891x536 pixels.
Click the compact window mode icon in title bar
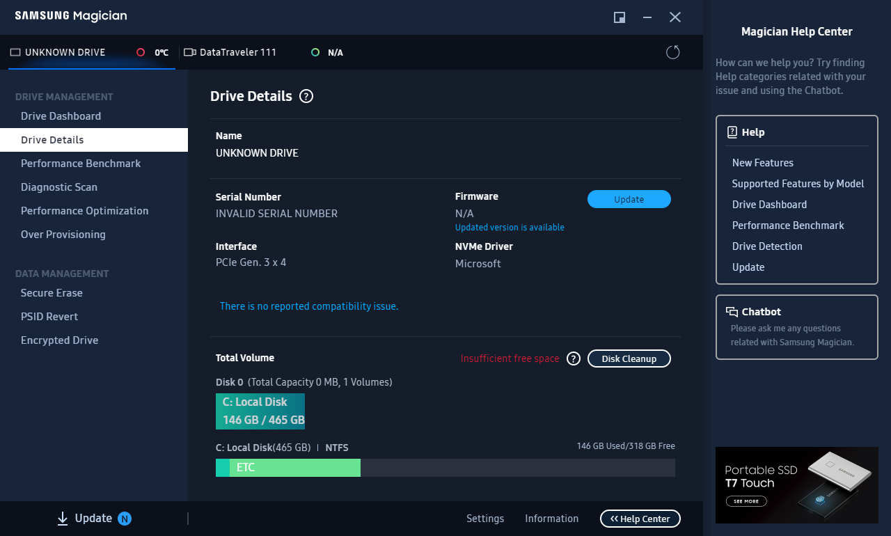[x=619, y=17]
